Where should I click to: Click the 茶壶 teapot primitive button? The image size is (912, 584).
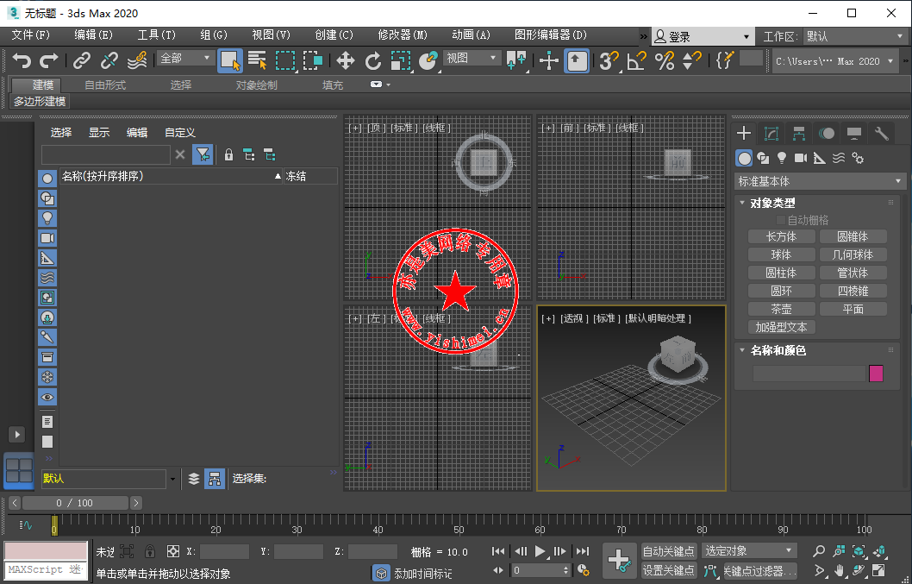781,309
